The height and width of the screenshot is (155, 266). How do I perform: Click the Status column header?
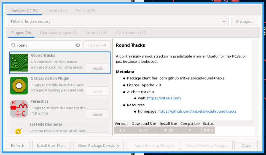[x=208, y=124]
